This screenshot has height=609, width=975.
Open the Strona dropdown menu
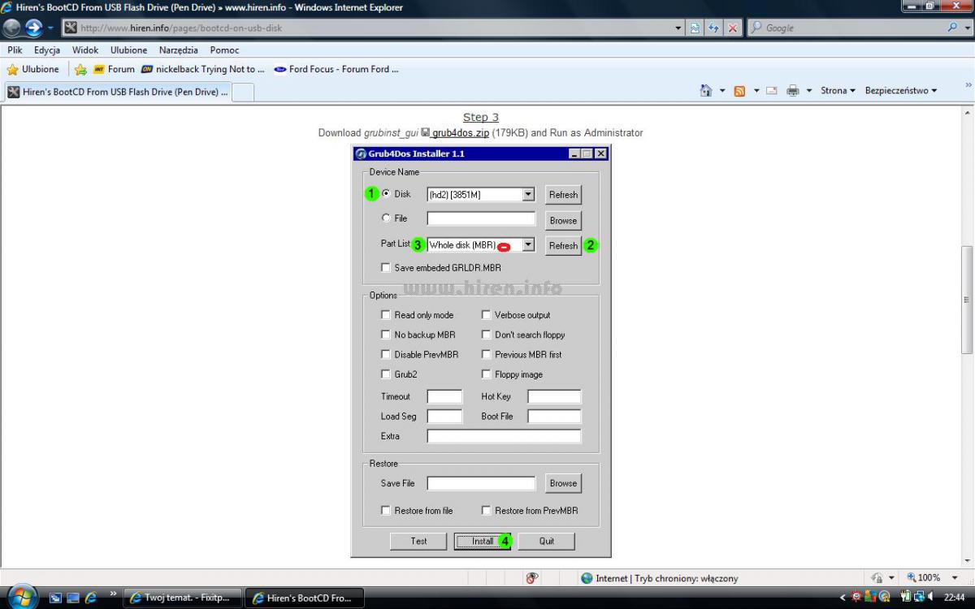tap(838, 91)
